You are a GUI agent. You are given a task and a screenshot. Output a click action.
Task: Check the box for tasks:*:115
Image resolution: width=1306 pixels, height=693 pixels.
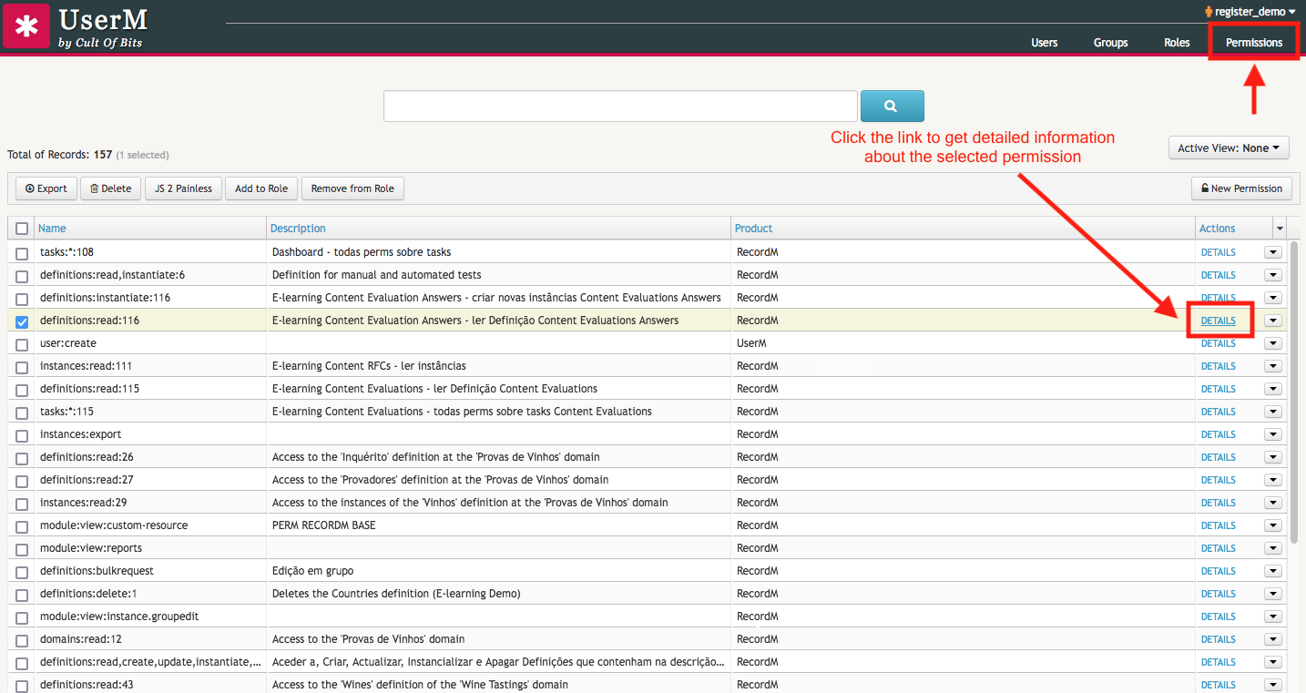(x=22, y=413)
